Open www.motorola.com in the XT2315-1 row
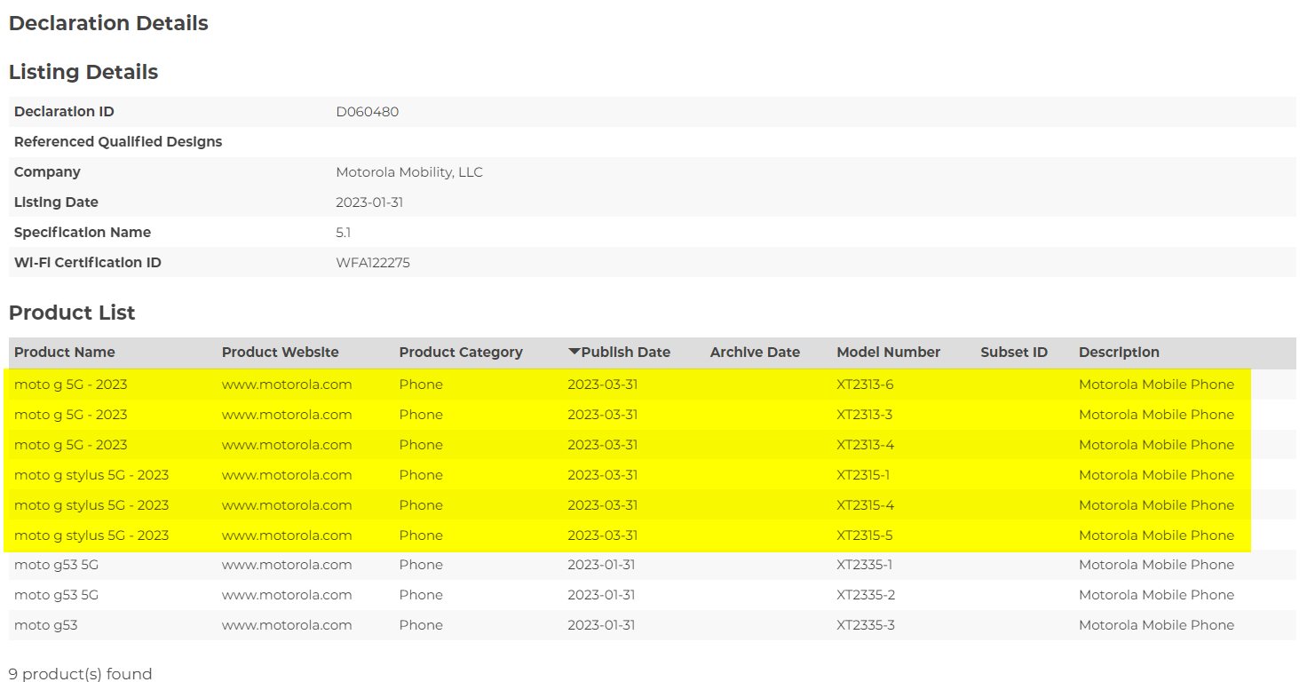Viewport: 1307px width, 682px height. [287, 475]
